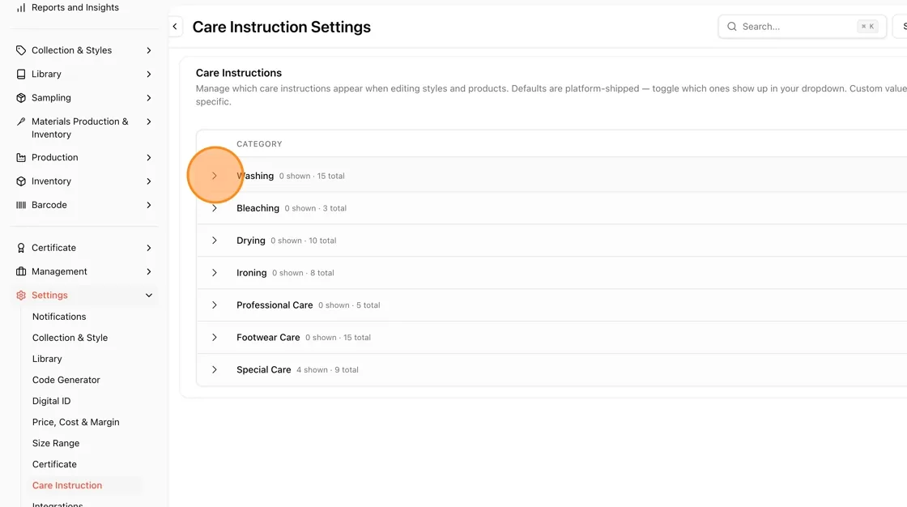
Task: Open Price, Cost & Margin settings
Action: [76, 422]
